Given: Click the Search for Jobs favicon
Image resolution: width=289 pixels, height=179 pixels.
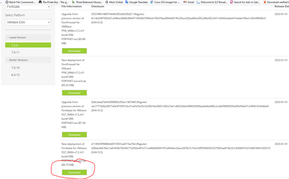Looking at the screenshot, I should click(231, 2).
